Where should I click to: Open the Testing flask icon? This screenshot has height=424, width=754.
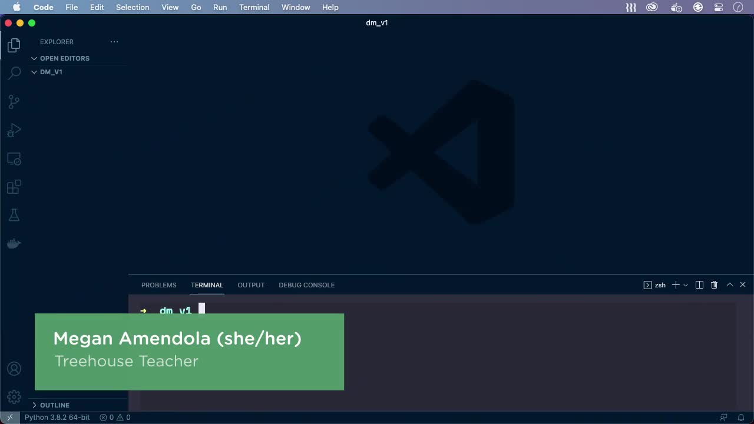(x=14, y=216)
